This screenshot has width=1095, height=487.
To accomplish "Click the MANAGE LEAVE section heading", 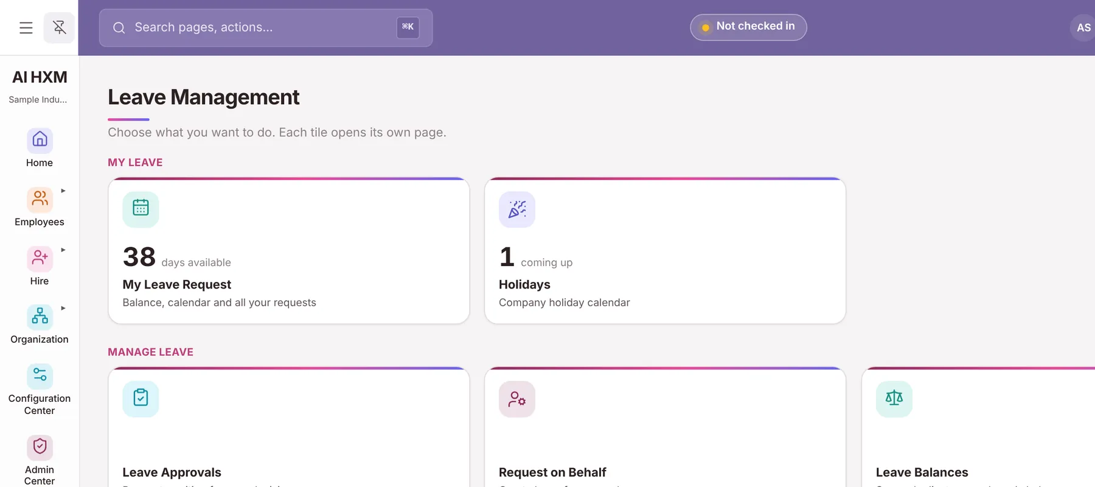I will coord(150,352).
